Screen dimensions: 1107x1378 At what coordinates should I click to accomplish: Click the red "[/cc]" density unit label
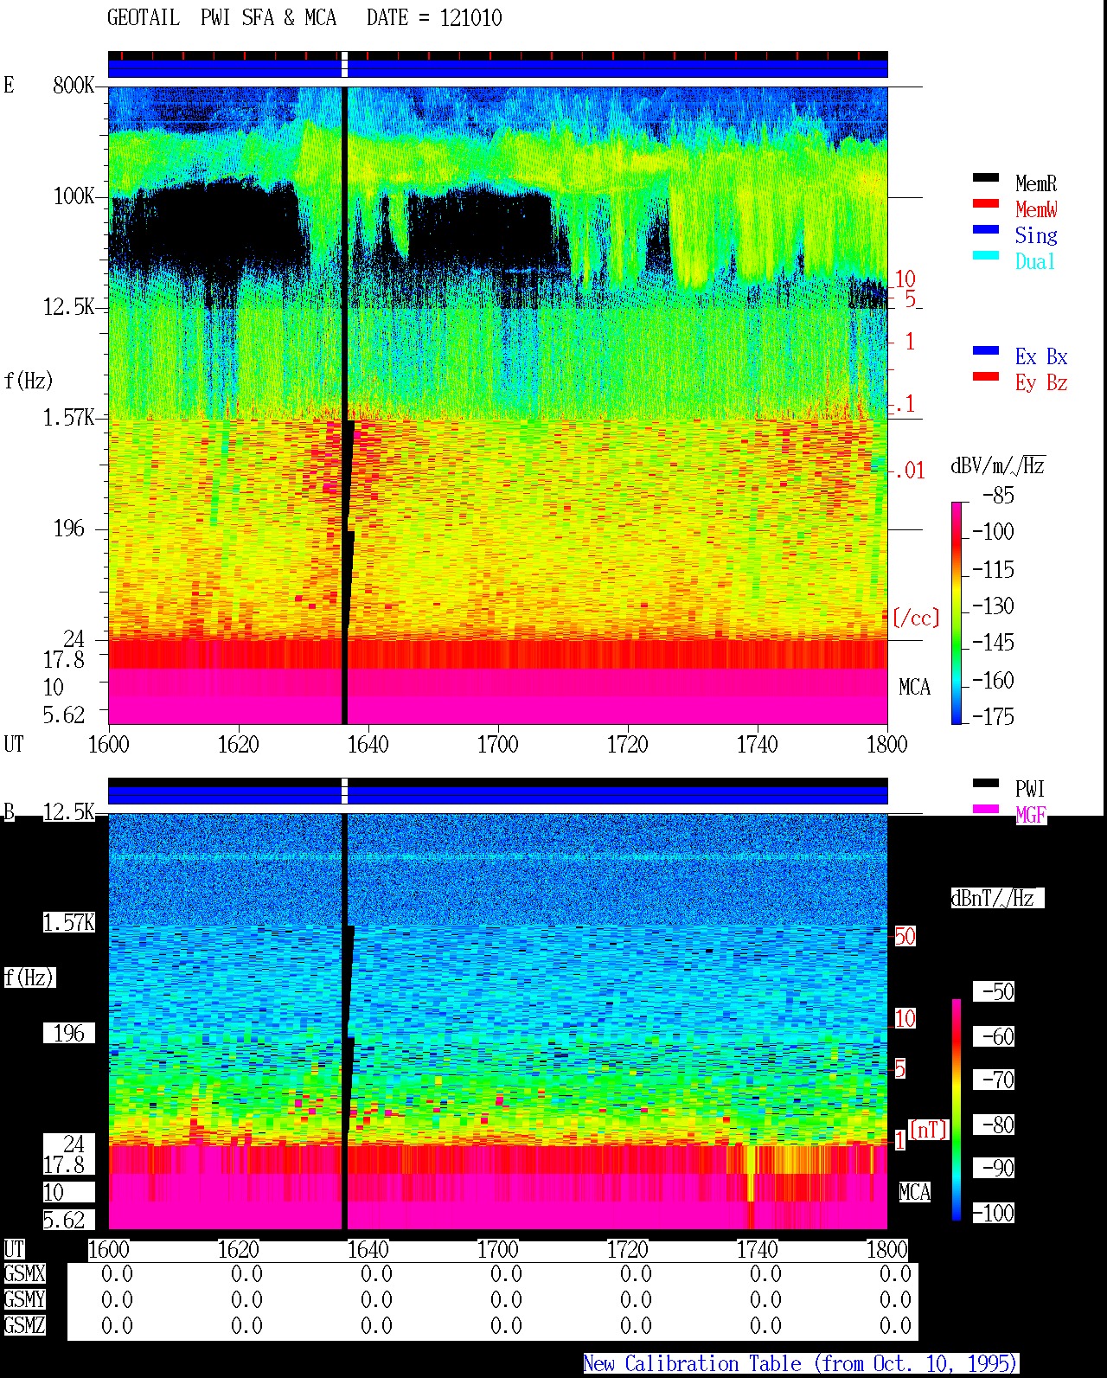pos(916,618)
